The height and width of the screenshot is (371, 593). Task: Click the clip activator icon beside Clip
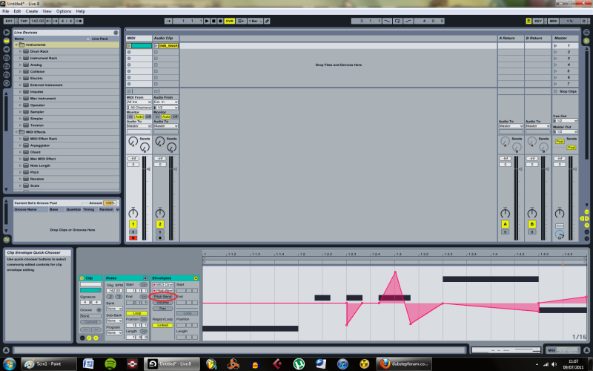(x=82, y=278)
